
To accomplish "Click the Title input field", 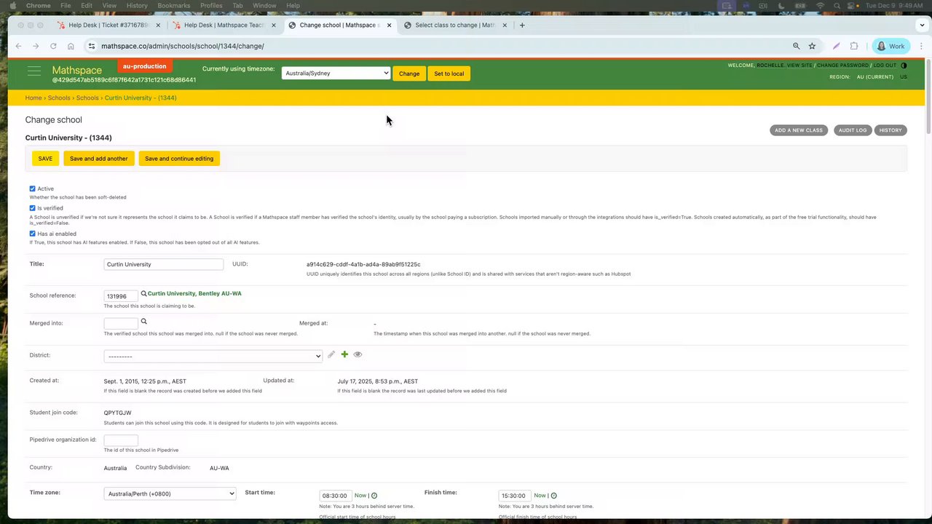I will click(164, 264).
